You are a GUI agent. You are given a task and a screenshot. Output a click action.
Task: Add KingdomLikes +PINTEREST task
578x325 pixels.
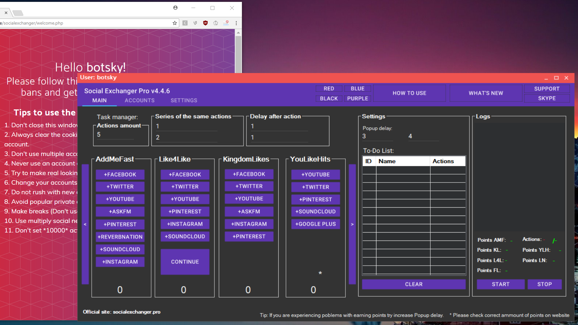(x=249, y=236)
